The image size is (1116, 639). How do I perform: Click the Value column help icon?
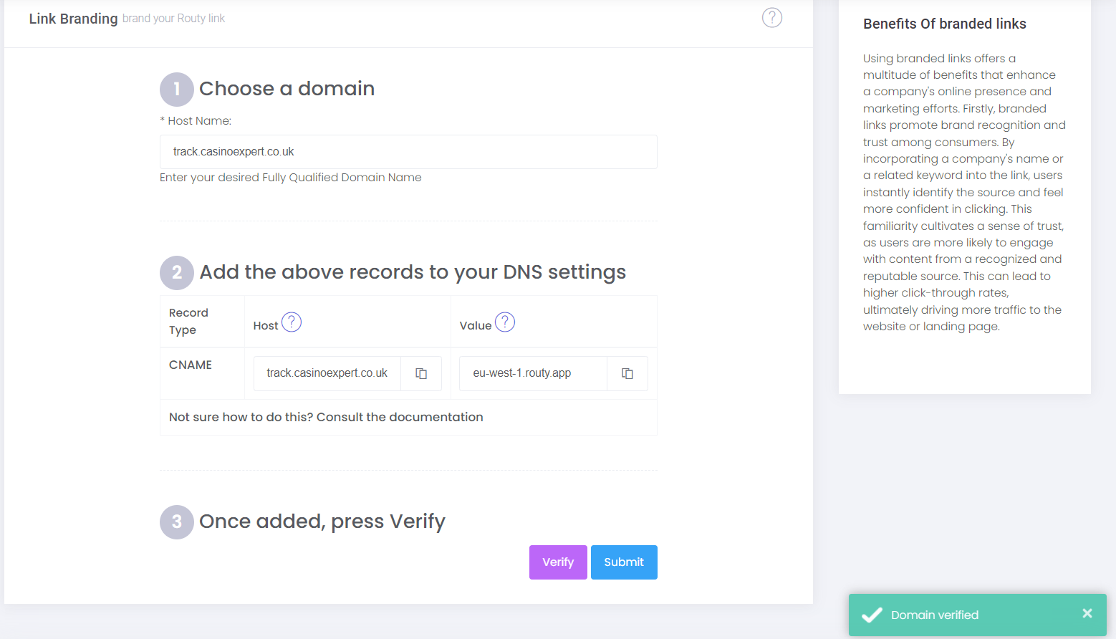click(505, 322)
